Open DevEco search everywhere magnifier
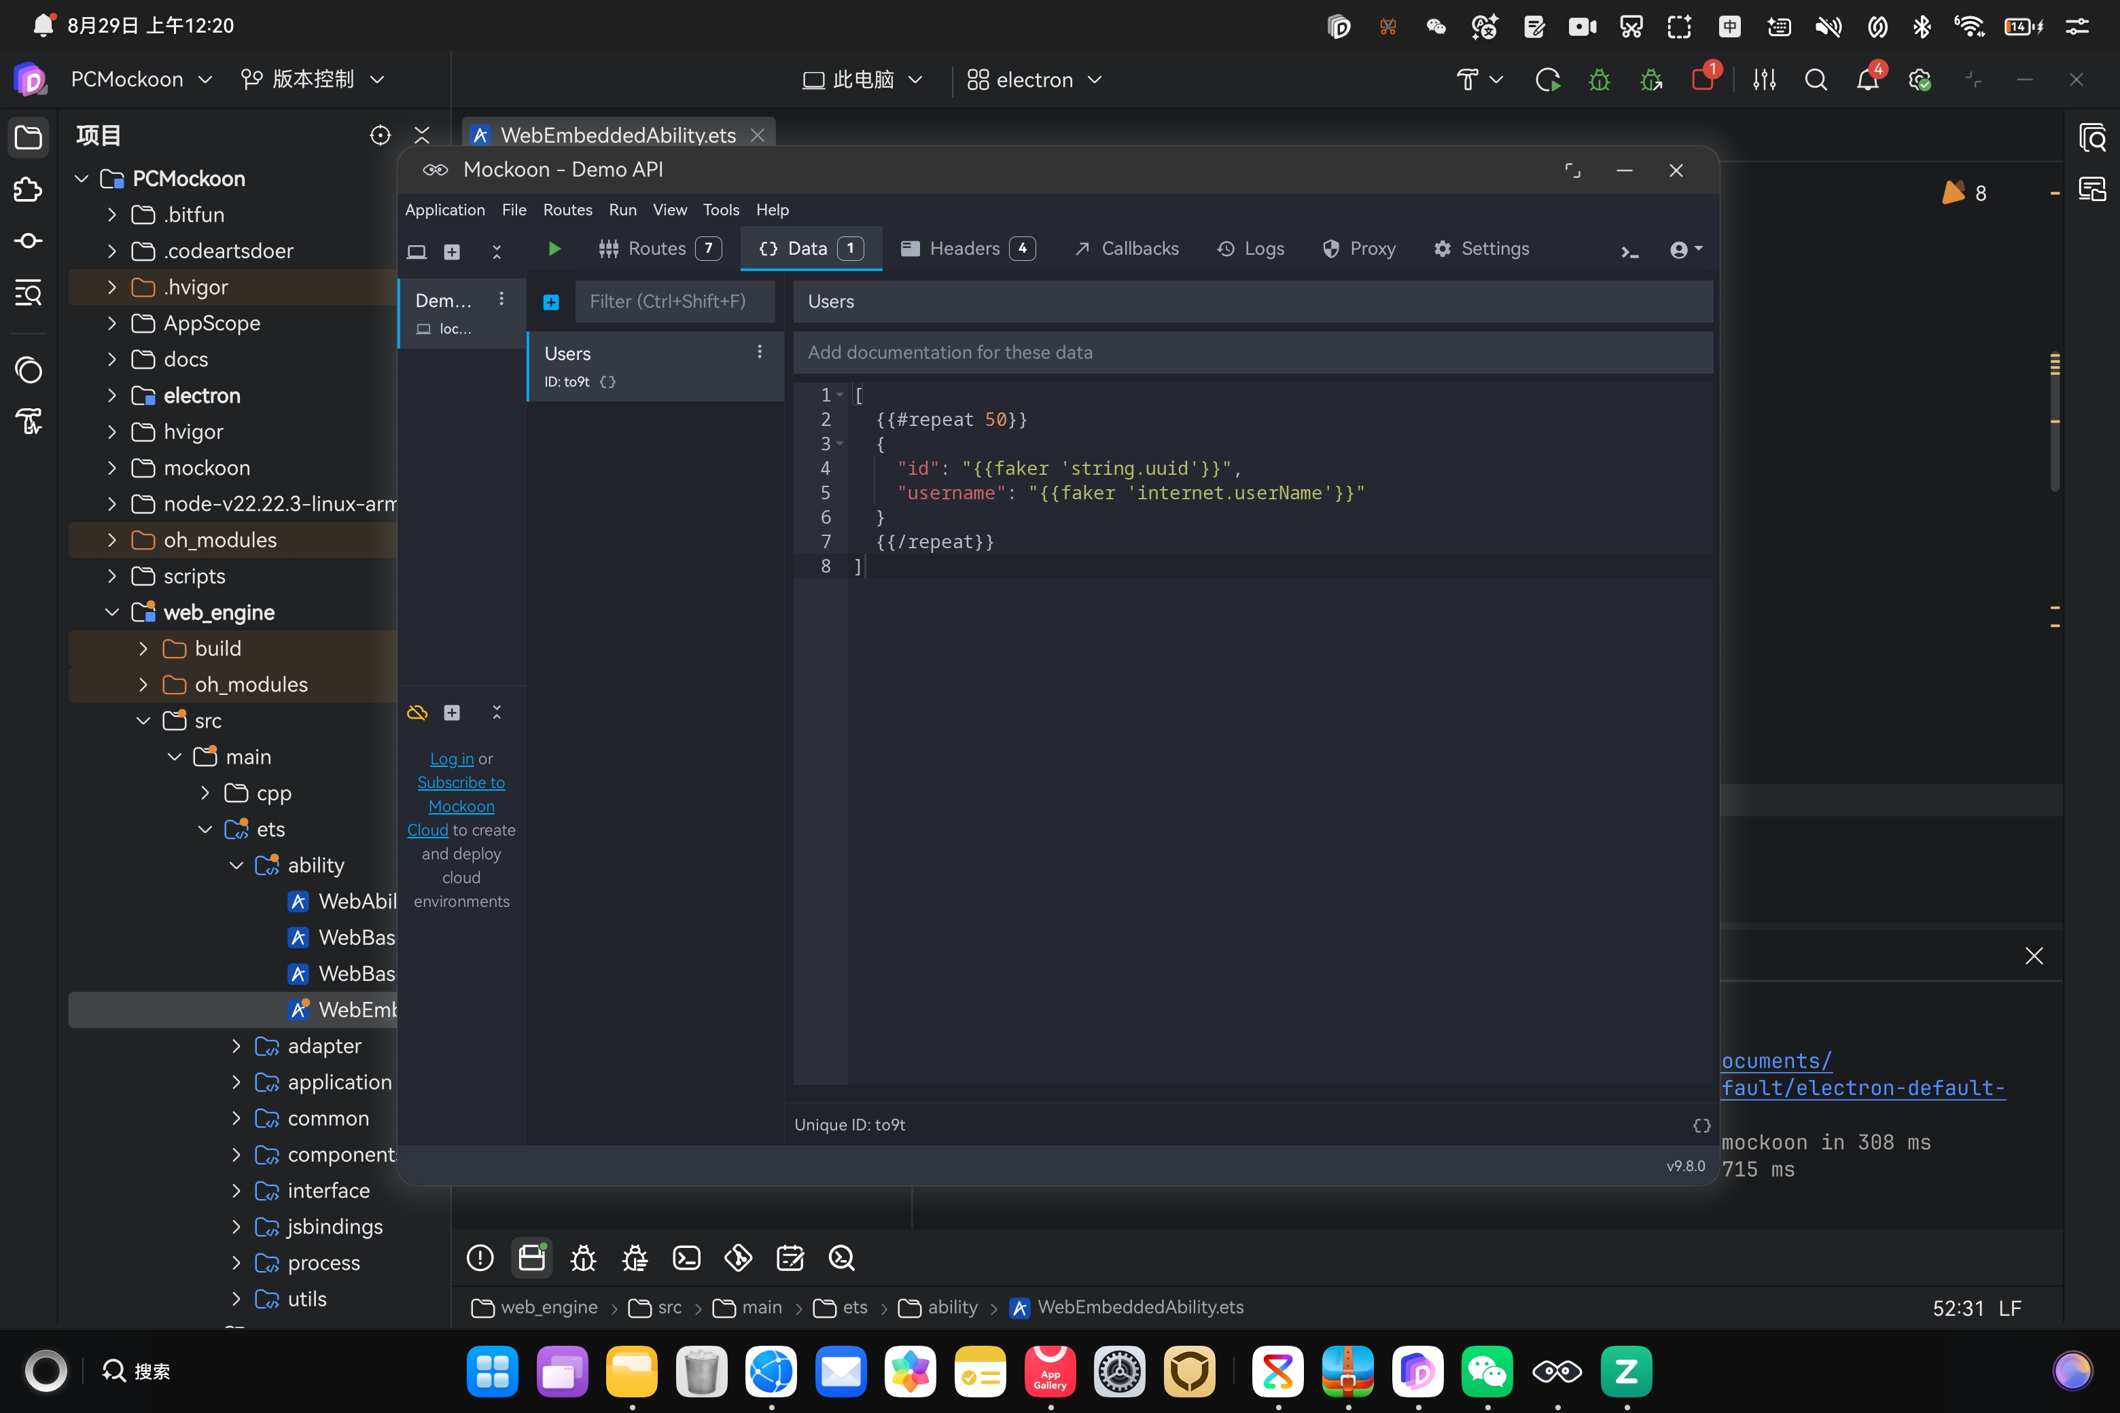 [x=1816, y=80]
